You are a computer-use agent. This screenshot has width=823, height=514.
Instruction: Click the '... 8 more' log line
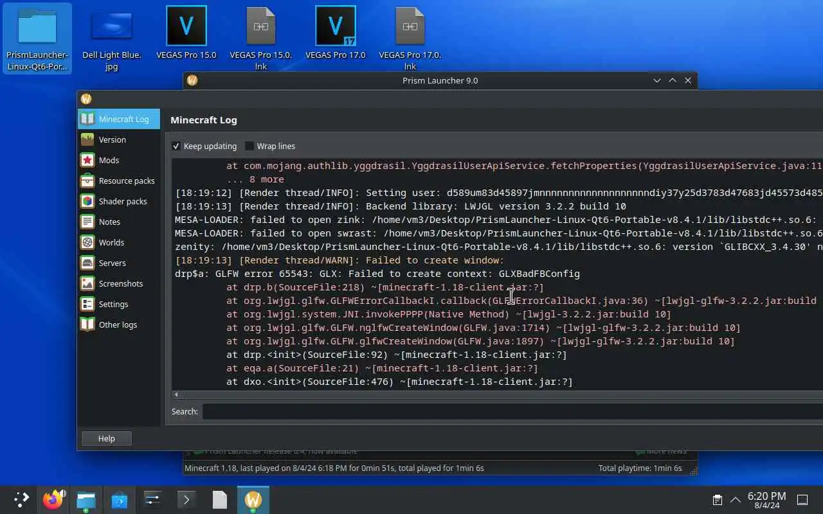click(255, 179)
